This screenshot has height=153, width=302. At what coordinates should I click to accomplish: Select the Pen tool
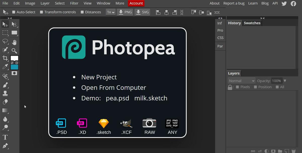tap(5, 146)
